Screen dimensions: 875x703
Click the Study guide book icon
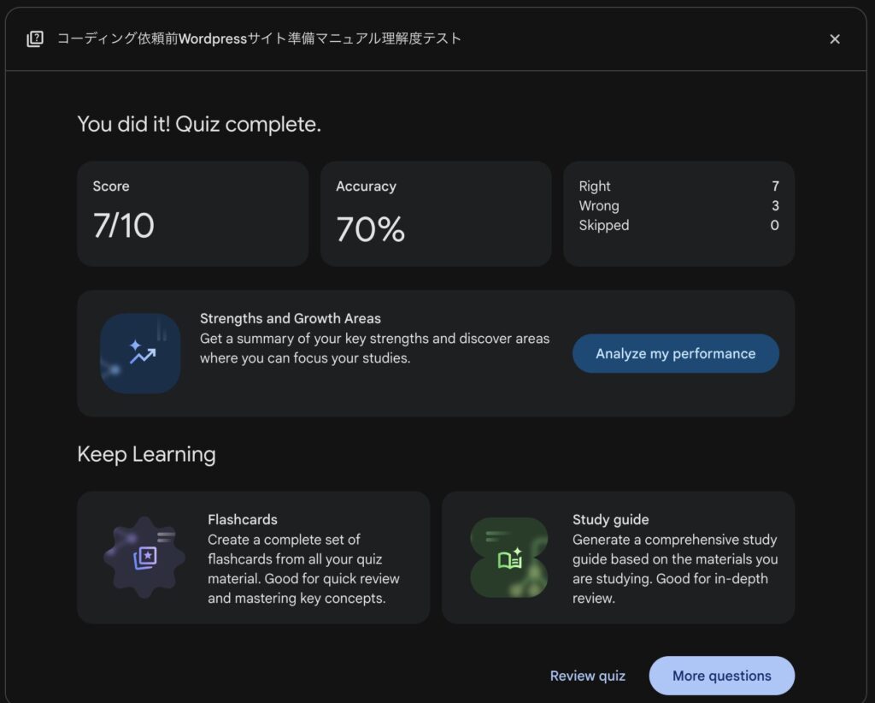tap(509, 558)
